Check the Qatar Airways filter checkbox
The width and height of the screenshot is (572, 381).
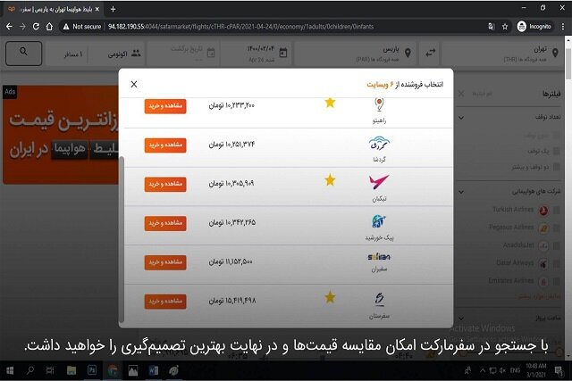tap(557, 263)
